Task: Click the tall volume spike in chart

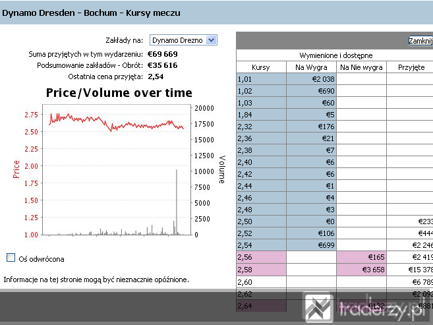Action: pos(177,202)
